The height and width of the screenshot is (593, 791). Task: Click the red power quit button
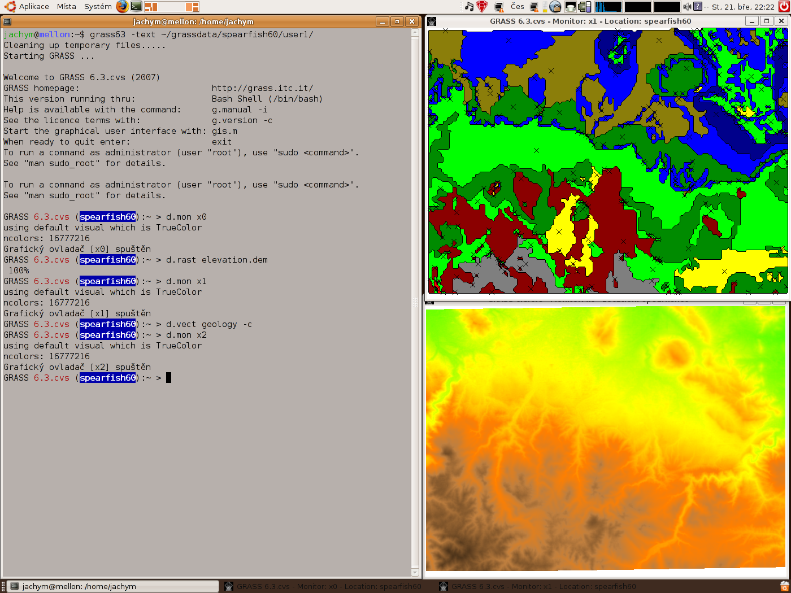(784, 7)
